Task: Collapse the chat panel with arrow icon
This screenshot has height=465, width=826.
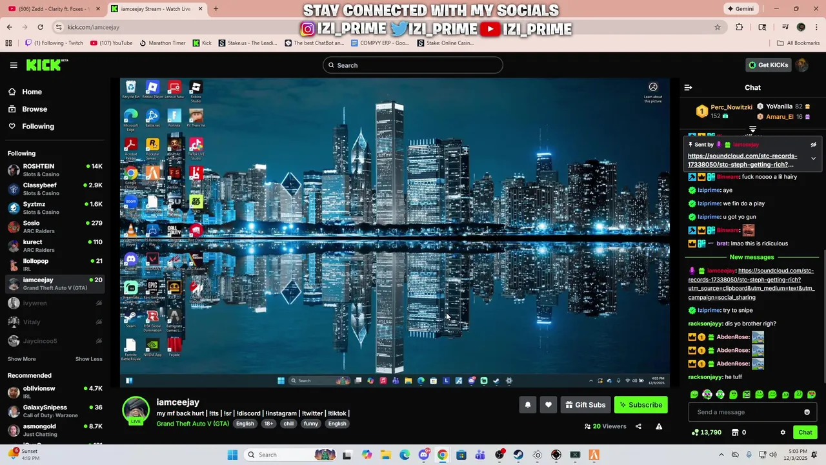Action: 688,87
